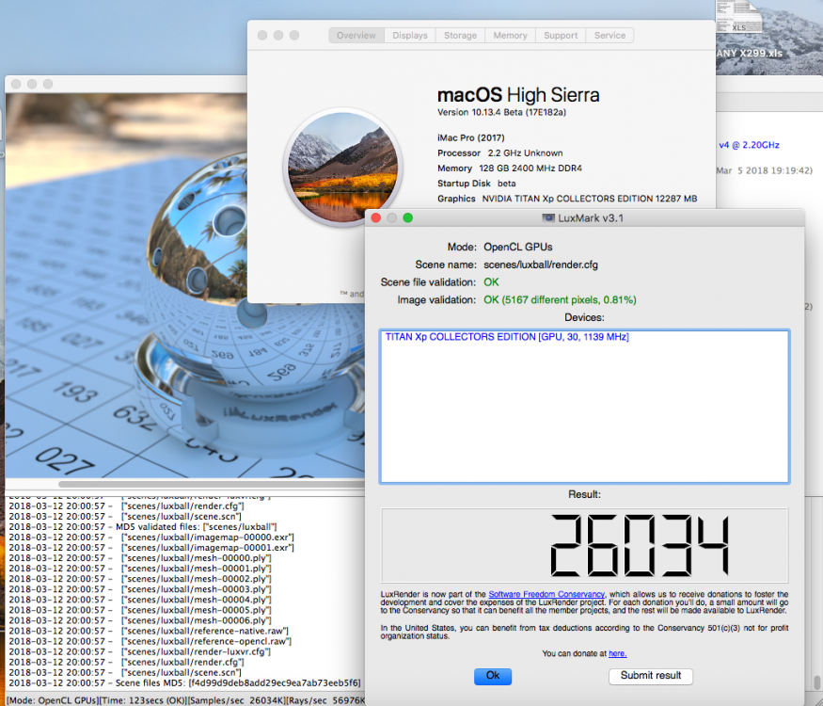The image size is (823, 706).
Task: Click the LuxMark icon in the dialog title bar
Action: coord(548,218)
